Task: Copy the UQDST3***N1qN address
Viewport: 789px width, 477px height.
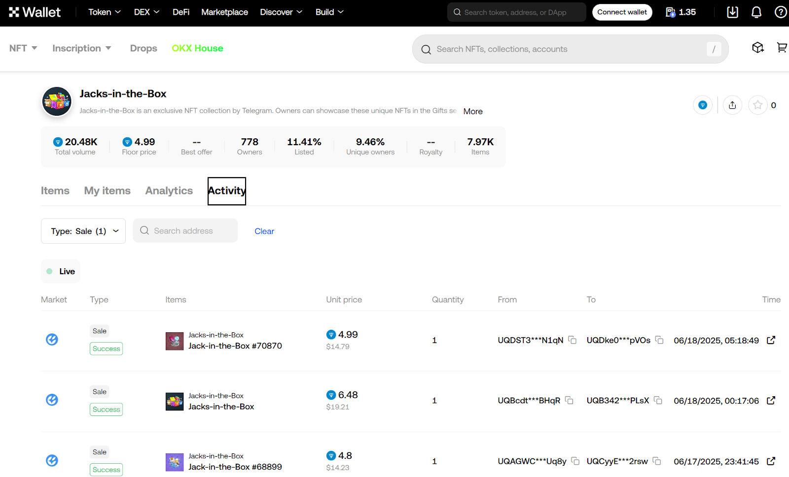Action: (573, 340)
